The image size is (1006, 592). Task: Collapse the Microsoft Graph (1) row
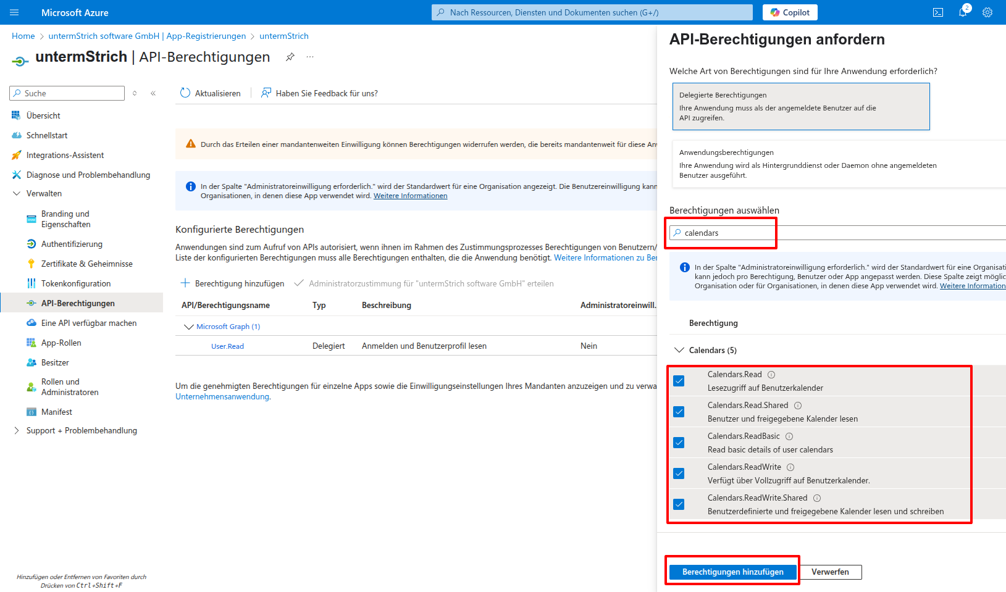click(189, 327)
